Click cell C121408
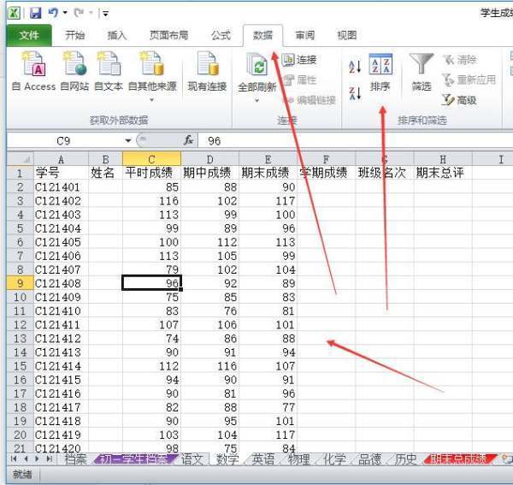The image size is (513, 485). point(61,283)
